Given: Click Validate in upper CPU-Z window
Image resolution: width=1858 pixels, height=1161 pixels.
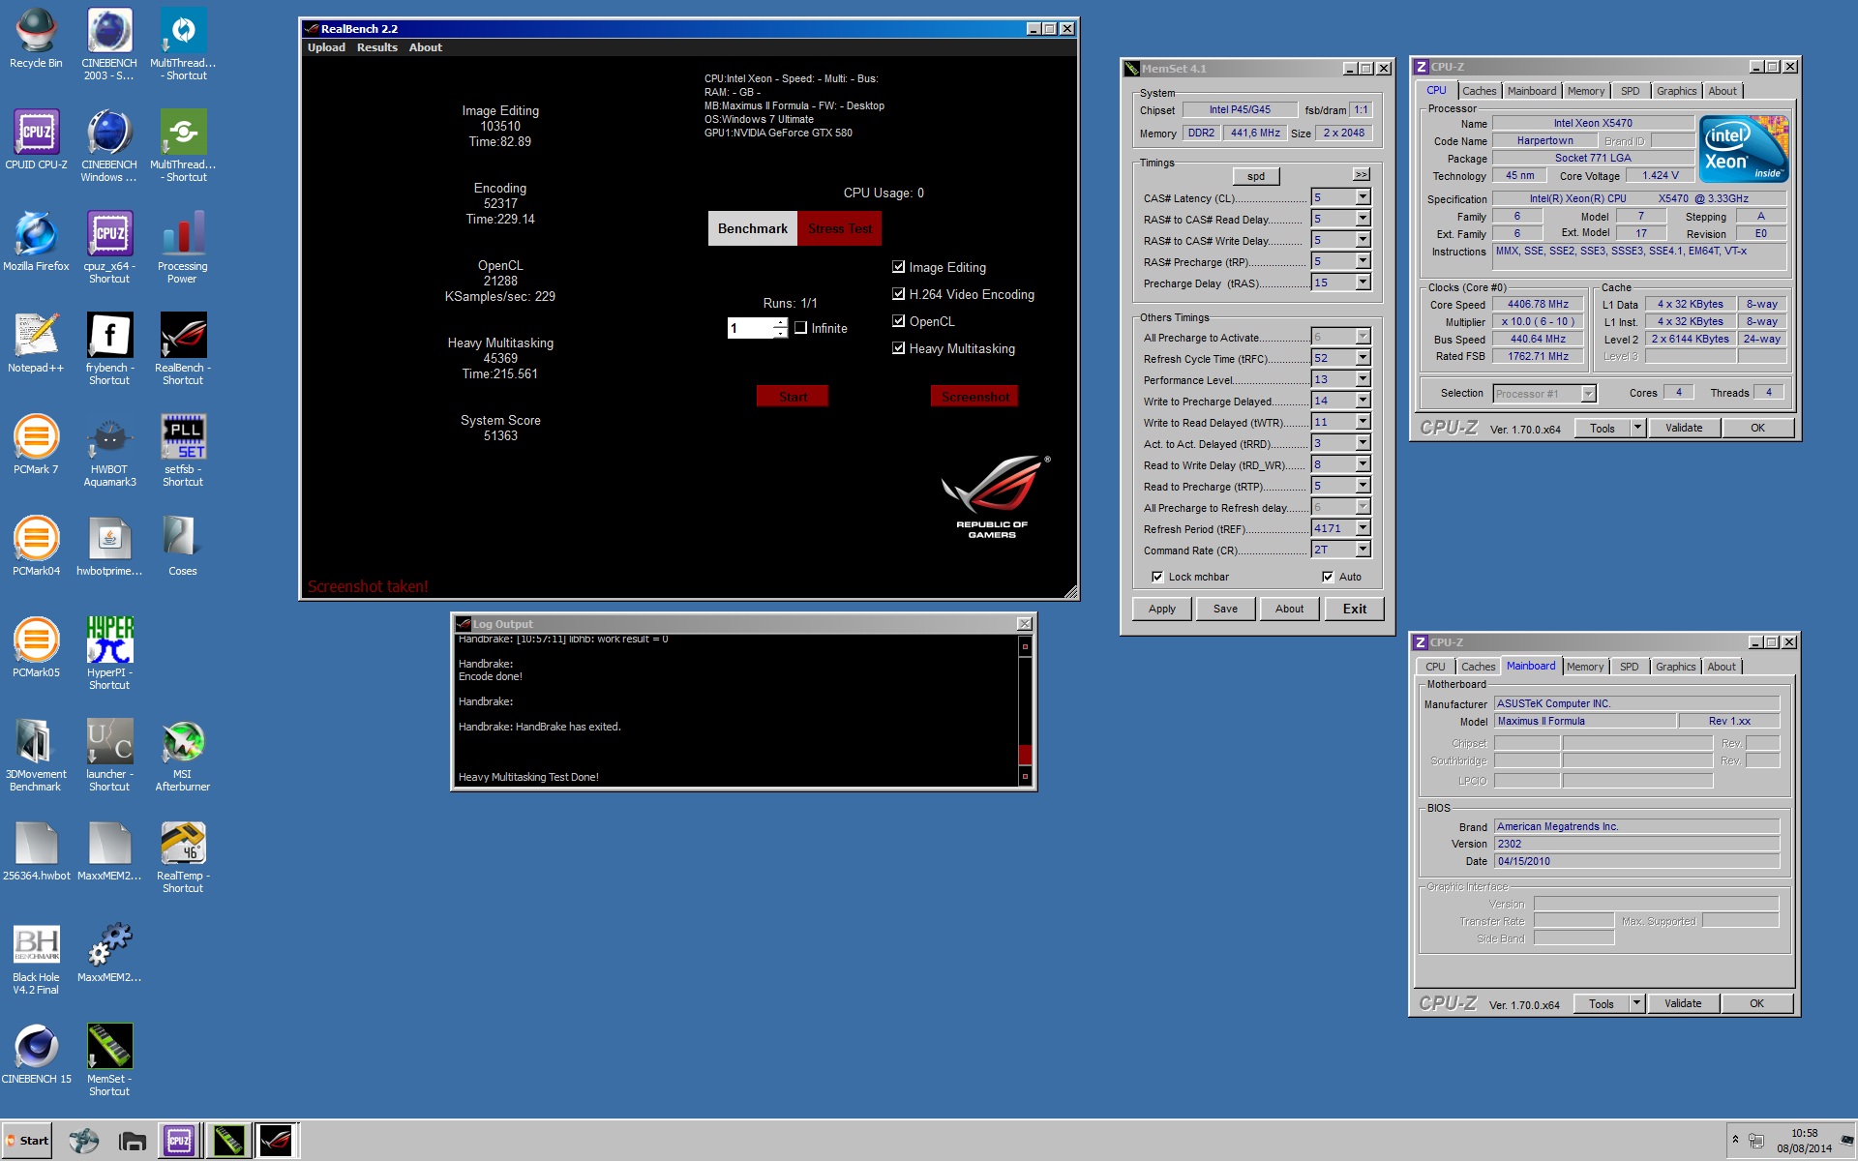Looking at the screenshot, I should pos(1683,428).
